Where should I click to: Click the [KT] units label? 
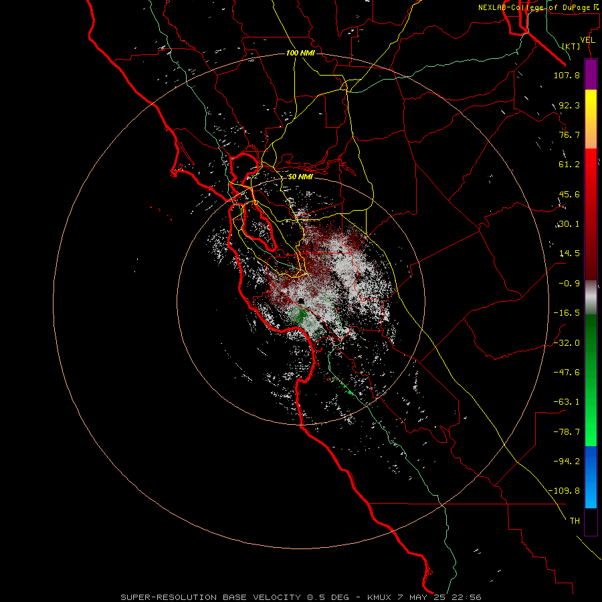coord(571,46)
